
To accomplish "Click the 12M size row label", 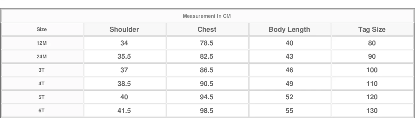I will [42, 43].
